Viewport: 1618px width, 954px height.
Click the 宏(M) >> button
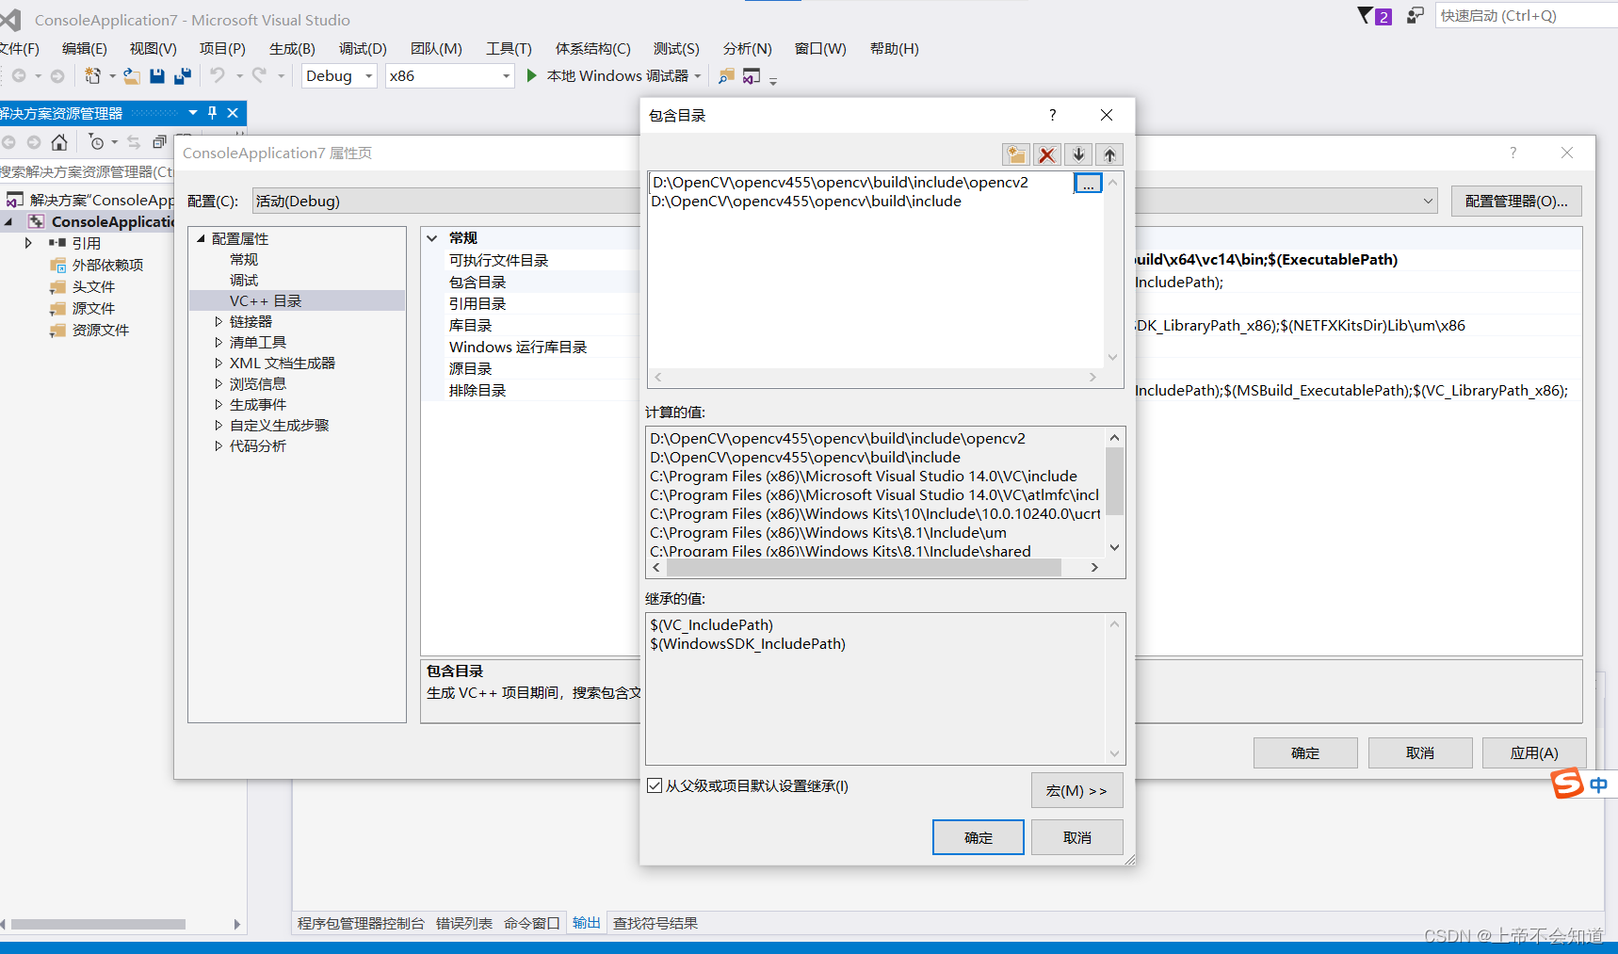(1077, 790)
